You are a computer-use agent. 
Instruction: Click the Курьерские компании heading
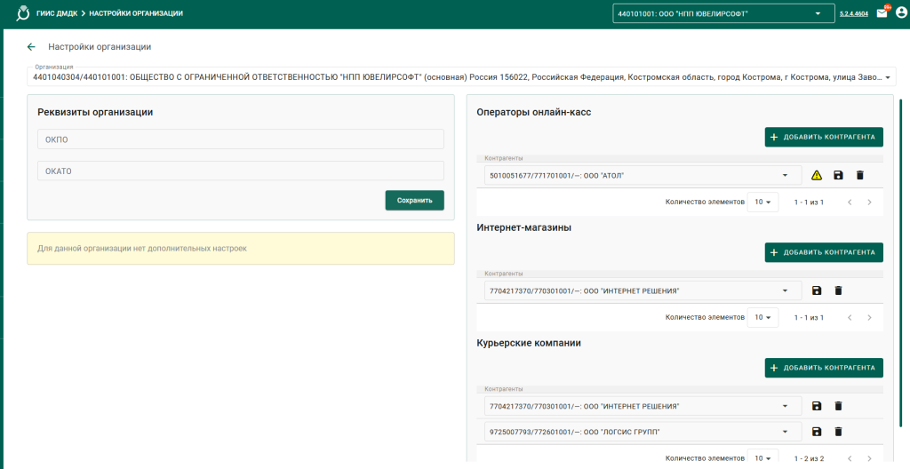(x=529, y=343)
